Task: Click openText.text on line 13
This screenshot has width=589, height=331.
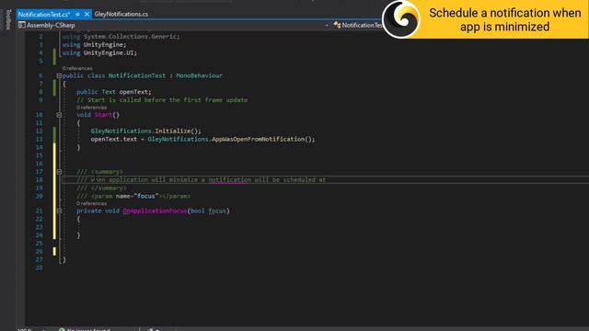Action: tap(114, 139)
